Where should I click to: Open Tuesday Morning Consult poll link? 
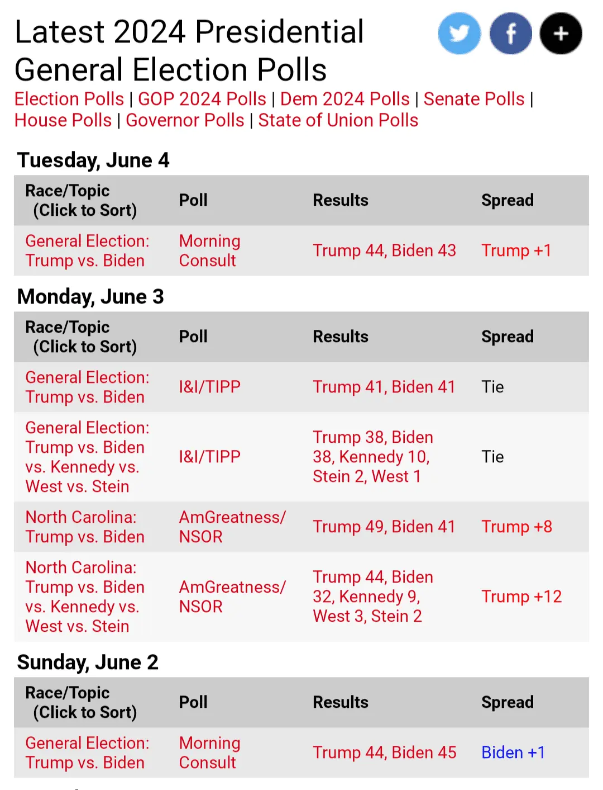[209, 250]
